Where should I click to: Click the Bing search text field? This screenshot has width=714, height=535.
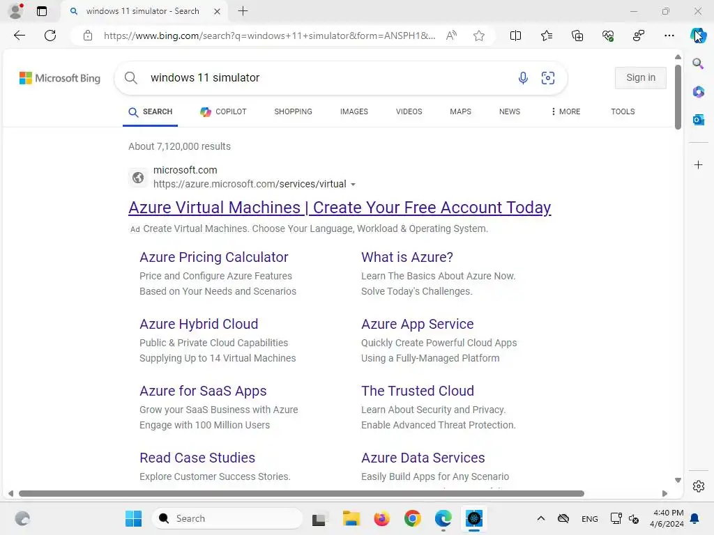[x=321, y=78]
